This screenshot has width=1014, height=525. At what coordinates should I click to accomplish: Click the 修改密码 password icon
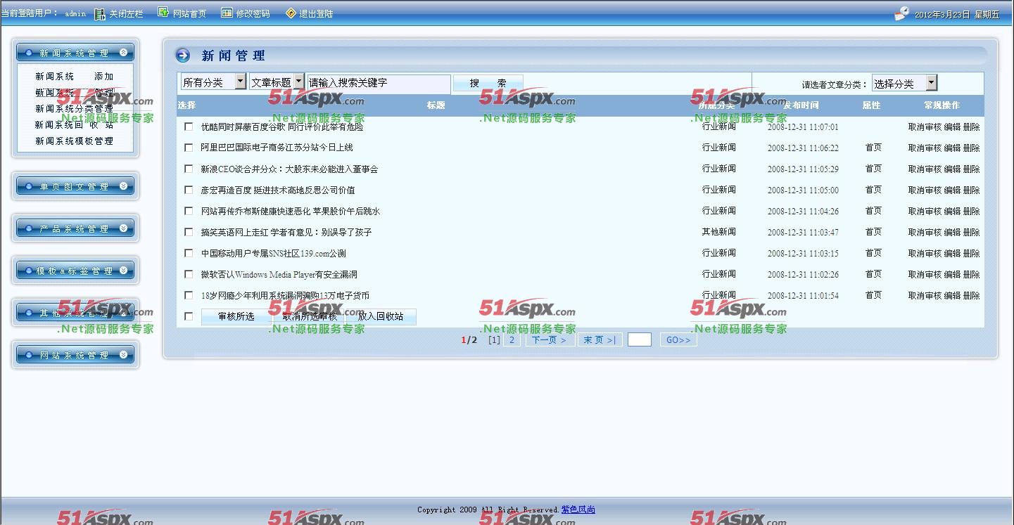pos(226,12)
